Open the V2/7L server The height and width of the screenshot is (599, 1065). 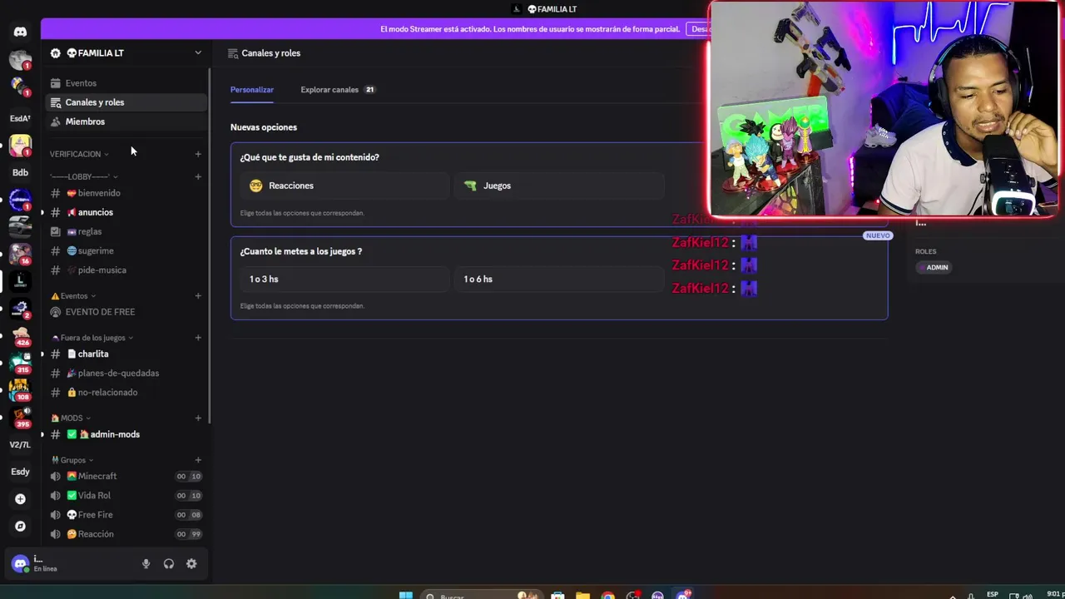pos(20,444)
